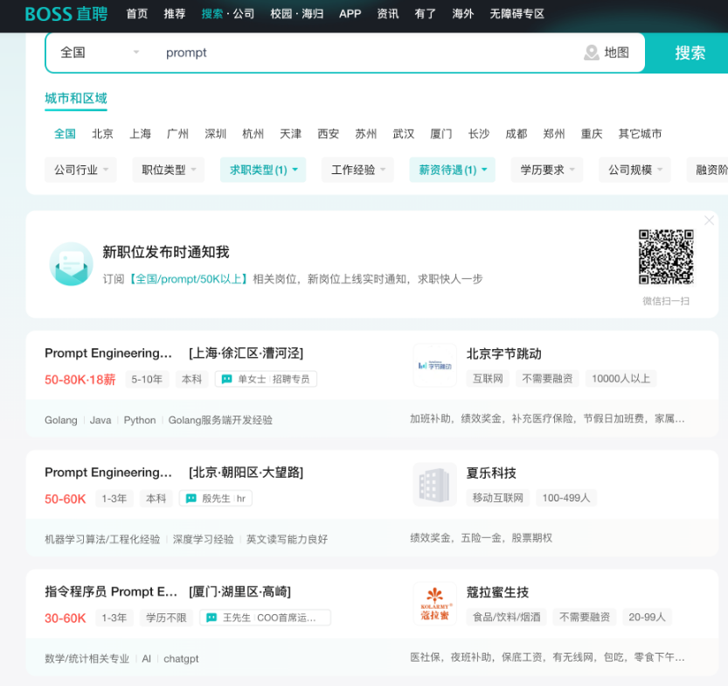This screenshot has width=728, height=686.
Task: Open Prompt Engineering job in 北京·朝阳区·大望路
Action: coord(174,472)
